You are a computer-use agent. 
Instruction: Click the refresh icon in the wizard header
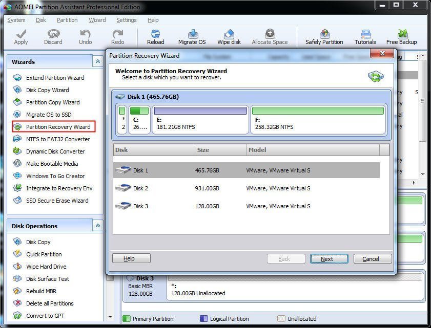[x=376, y=76]
